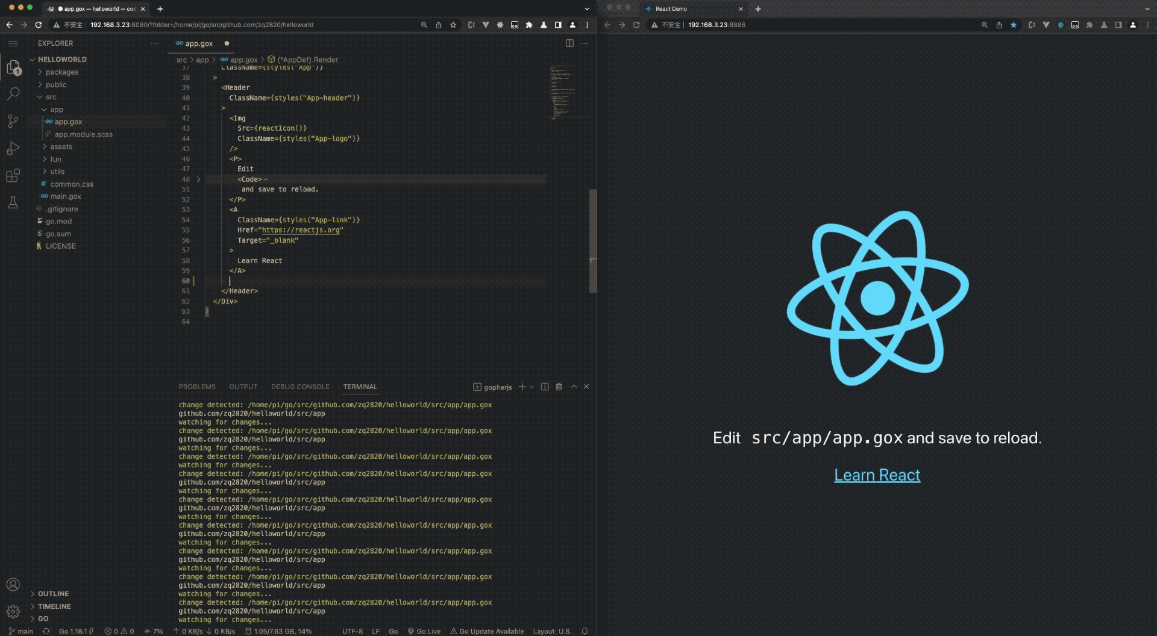Split the editor to the right
Screen dimensions: 1157x636
[569, 43]
